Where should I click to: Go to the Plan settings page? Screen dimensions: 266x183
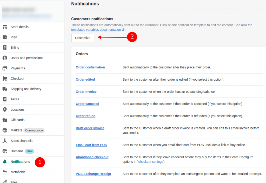coord(32,37)
